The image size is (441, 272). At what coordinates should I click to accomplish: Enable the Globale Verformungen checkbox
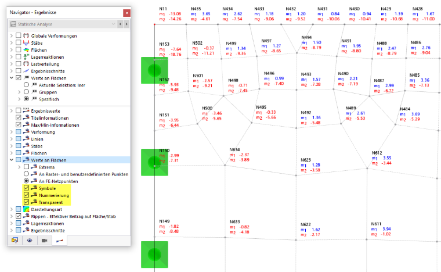click(19, 35)
